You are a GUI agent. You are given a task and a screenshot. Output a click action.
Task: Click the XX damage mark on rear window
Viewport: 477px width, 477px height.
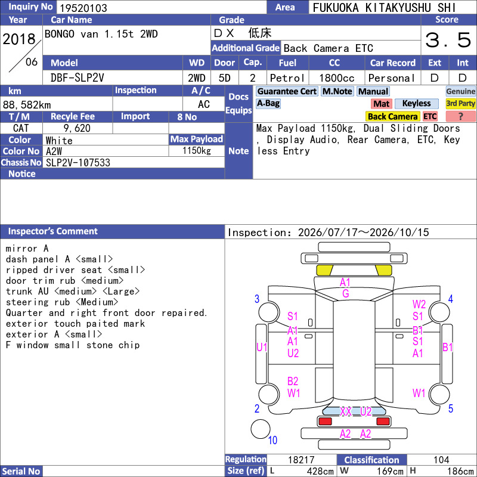(x=346, y=411)
